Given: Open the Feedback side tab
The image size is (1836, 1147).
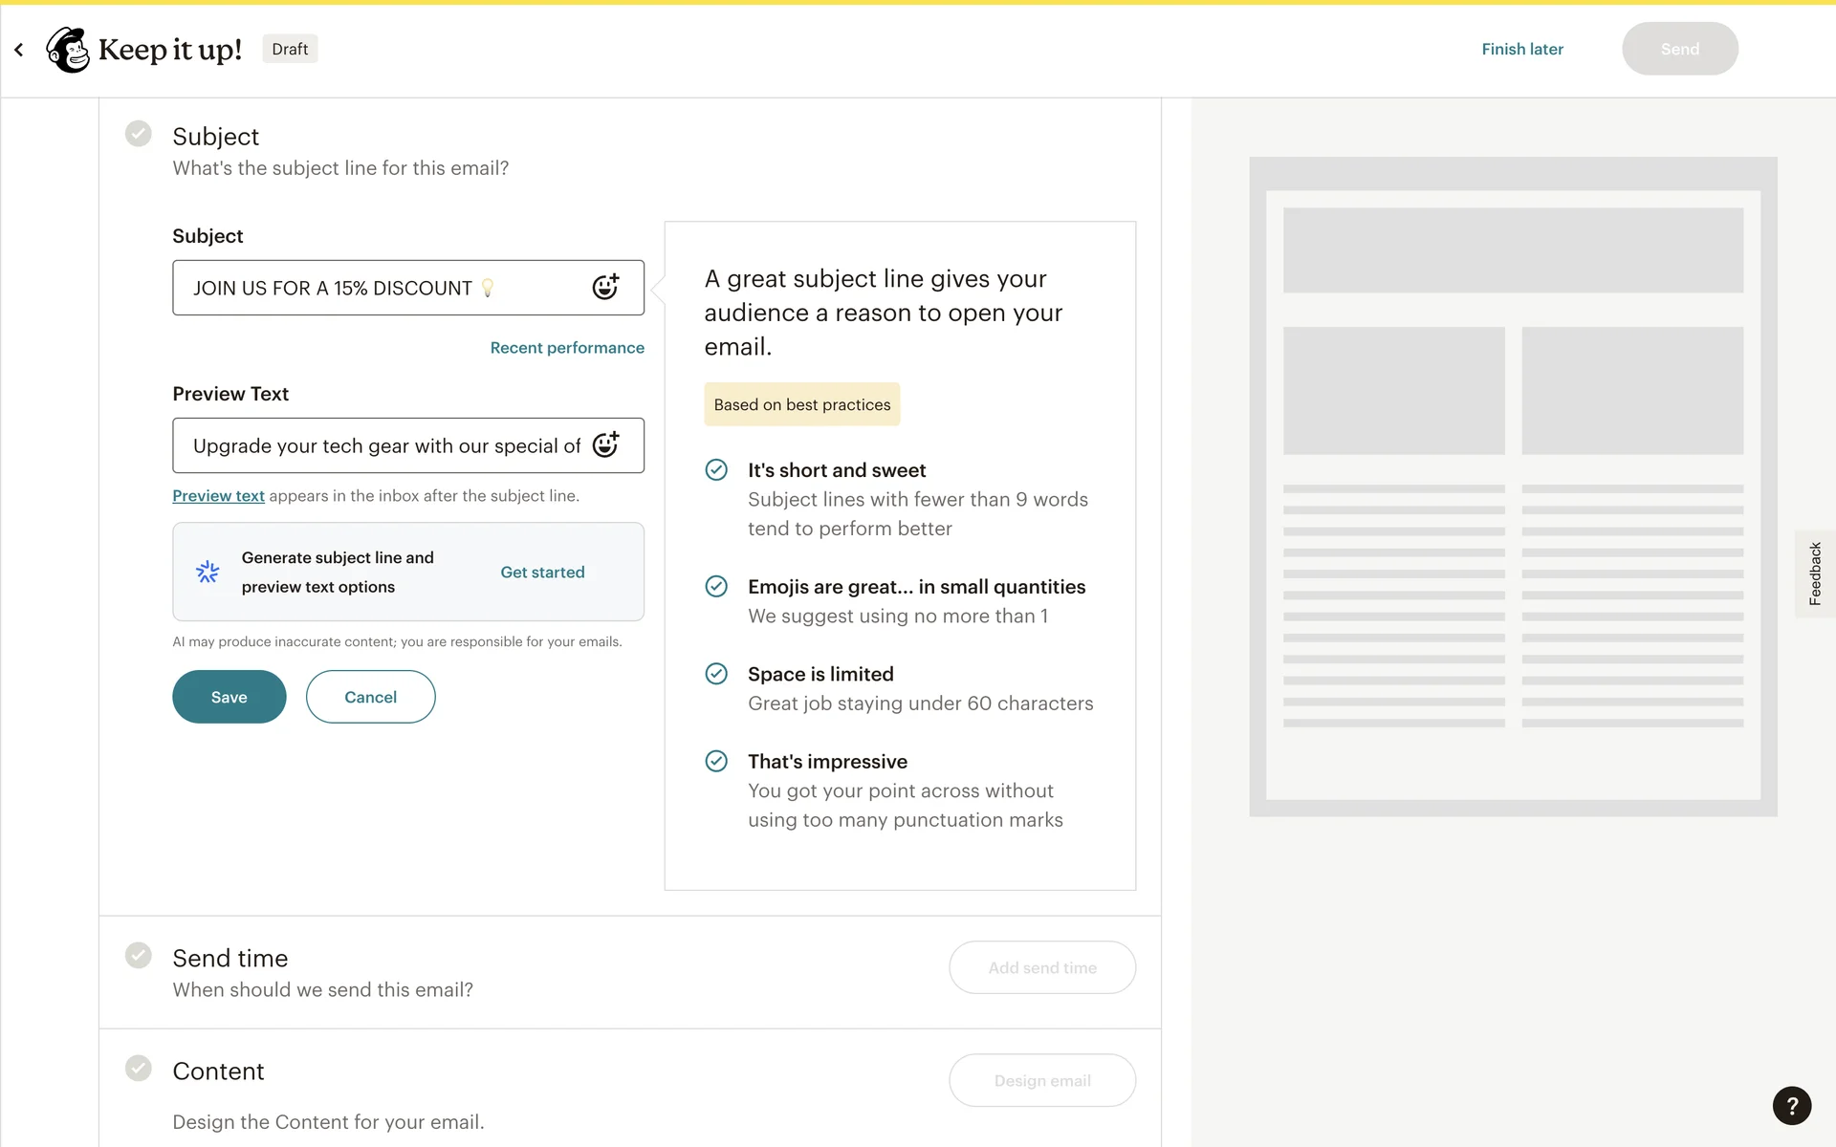Looking at the screenshot, I should click(1814, 573).
